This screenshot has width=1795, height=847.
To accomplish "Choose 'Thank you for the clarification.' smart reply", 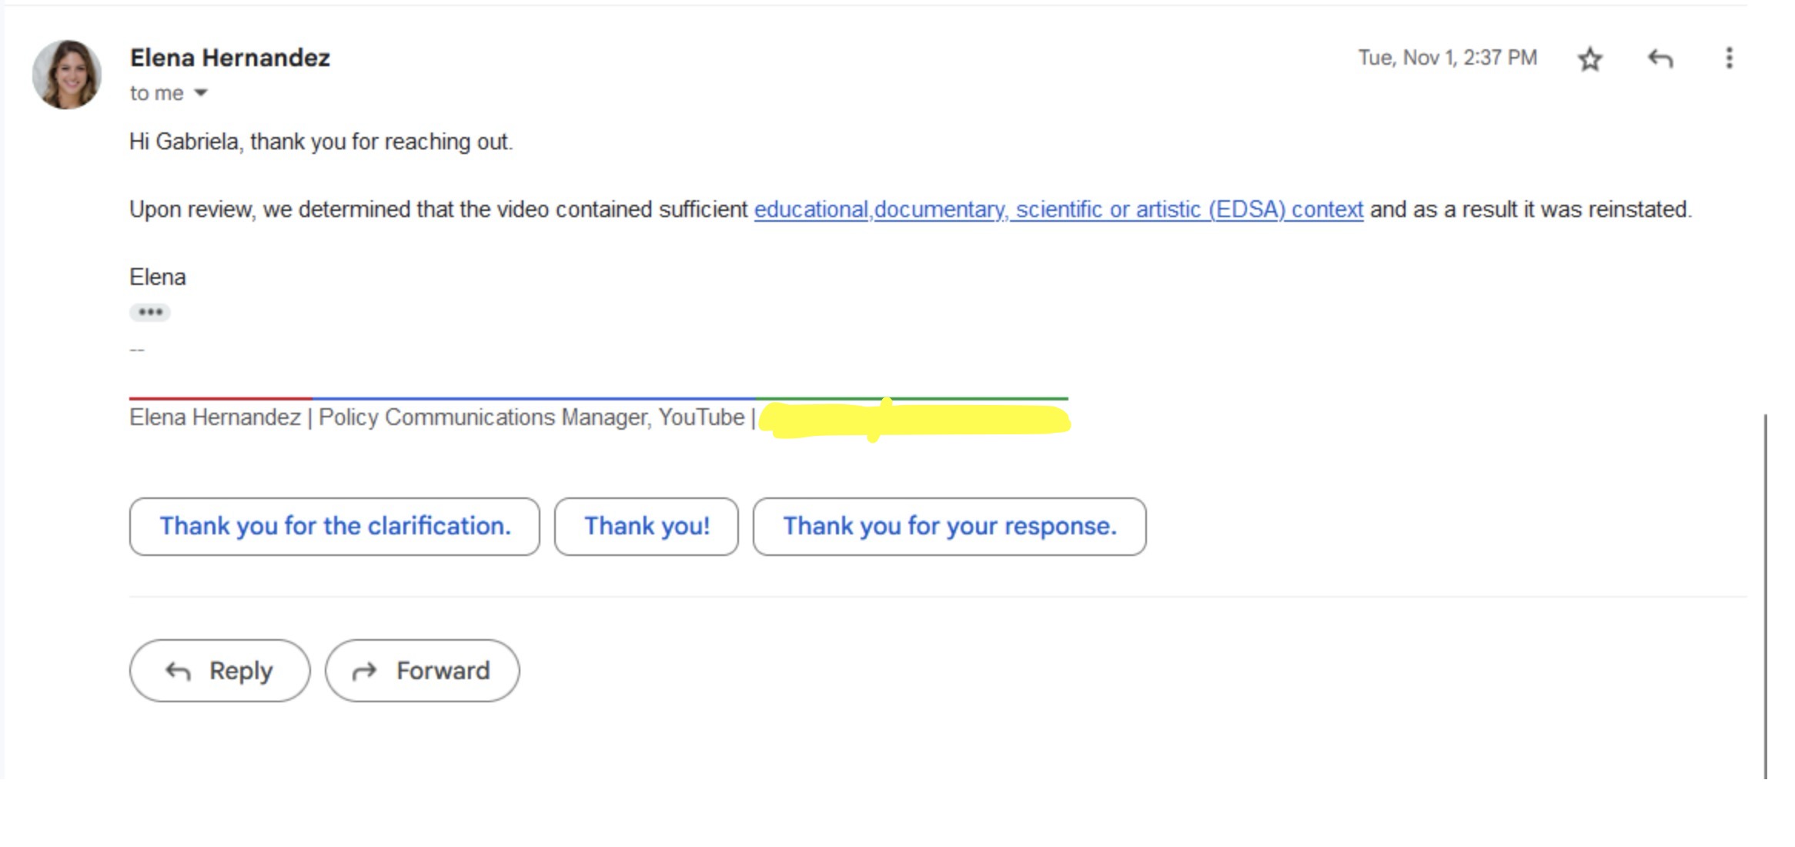I will [334, 526].
